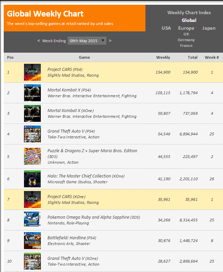Select weekly value 59,807
The height and width of the screenshot is (272, 223).
click(x=164, y=113)
